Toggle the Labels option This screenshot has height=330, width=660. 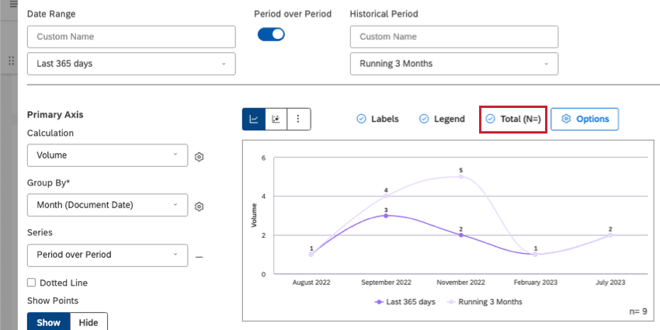click(x=378, y=119)
